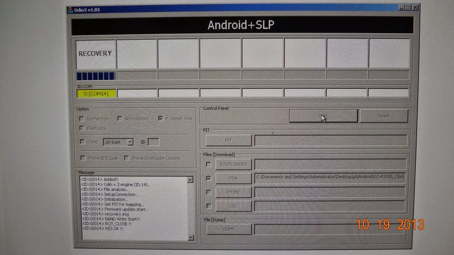Click the 'Initialzation..' log line
Image resolution: width=454 pixels, height=255 pixels.
pyautogui.click(x=105, y=199)
